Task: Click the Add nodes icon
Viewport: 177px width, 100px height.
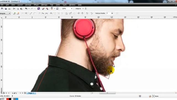Action: point(14,13)
